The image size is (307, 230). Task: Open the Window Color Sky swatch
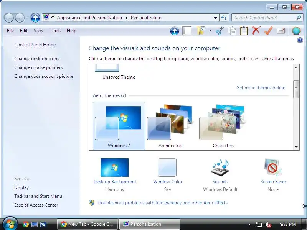coord(167,168)
